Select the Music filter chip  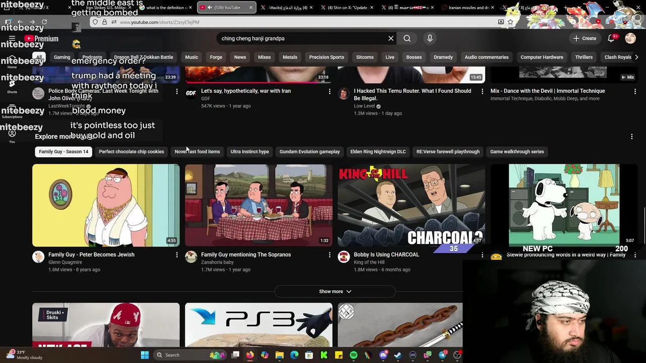191,57
